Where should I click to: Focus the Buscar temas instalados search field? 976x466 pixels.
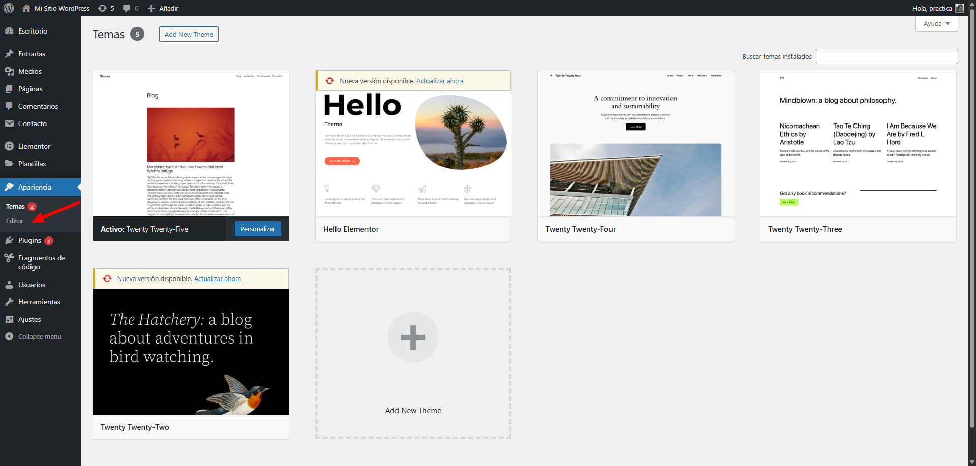(887, 56)
